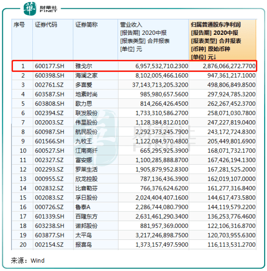Screen dimensions: 267x271
Task: Select stock code 000726.SZ
Action: 49,207
